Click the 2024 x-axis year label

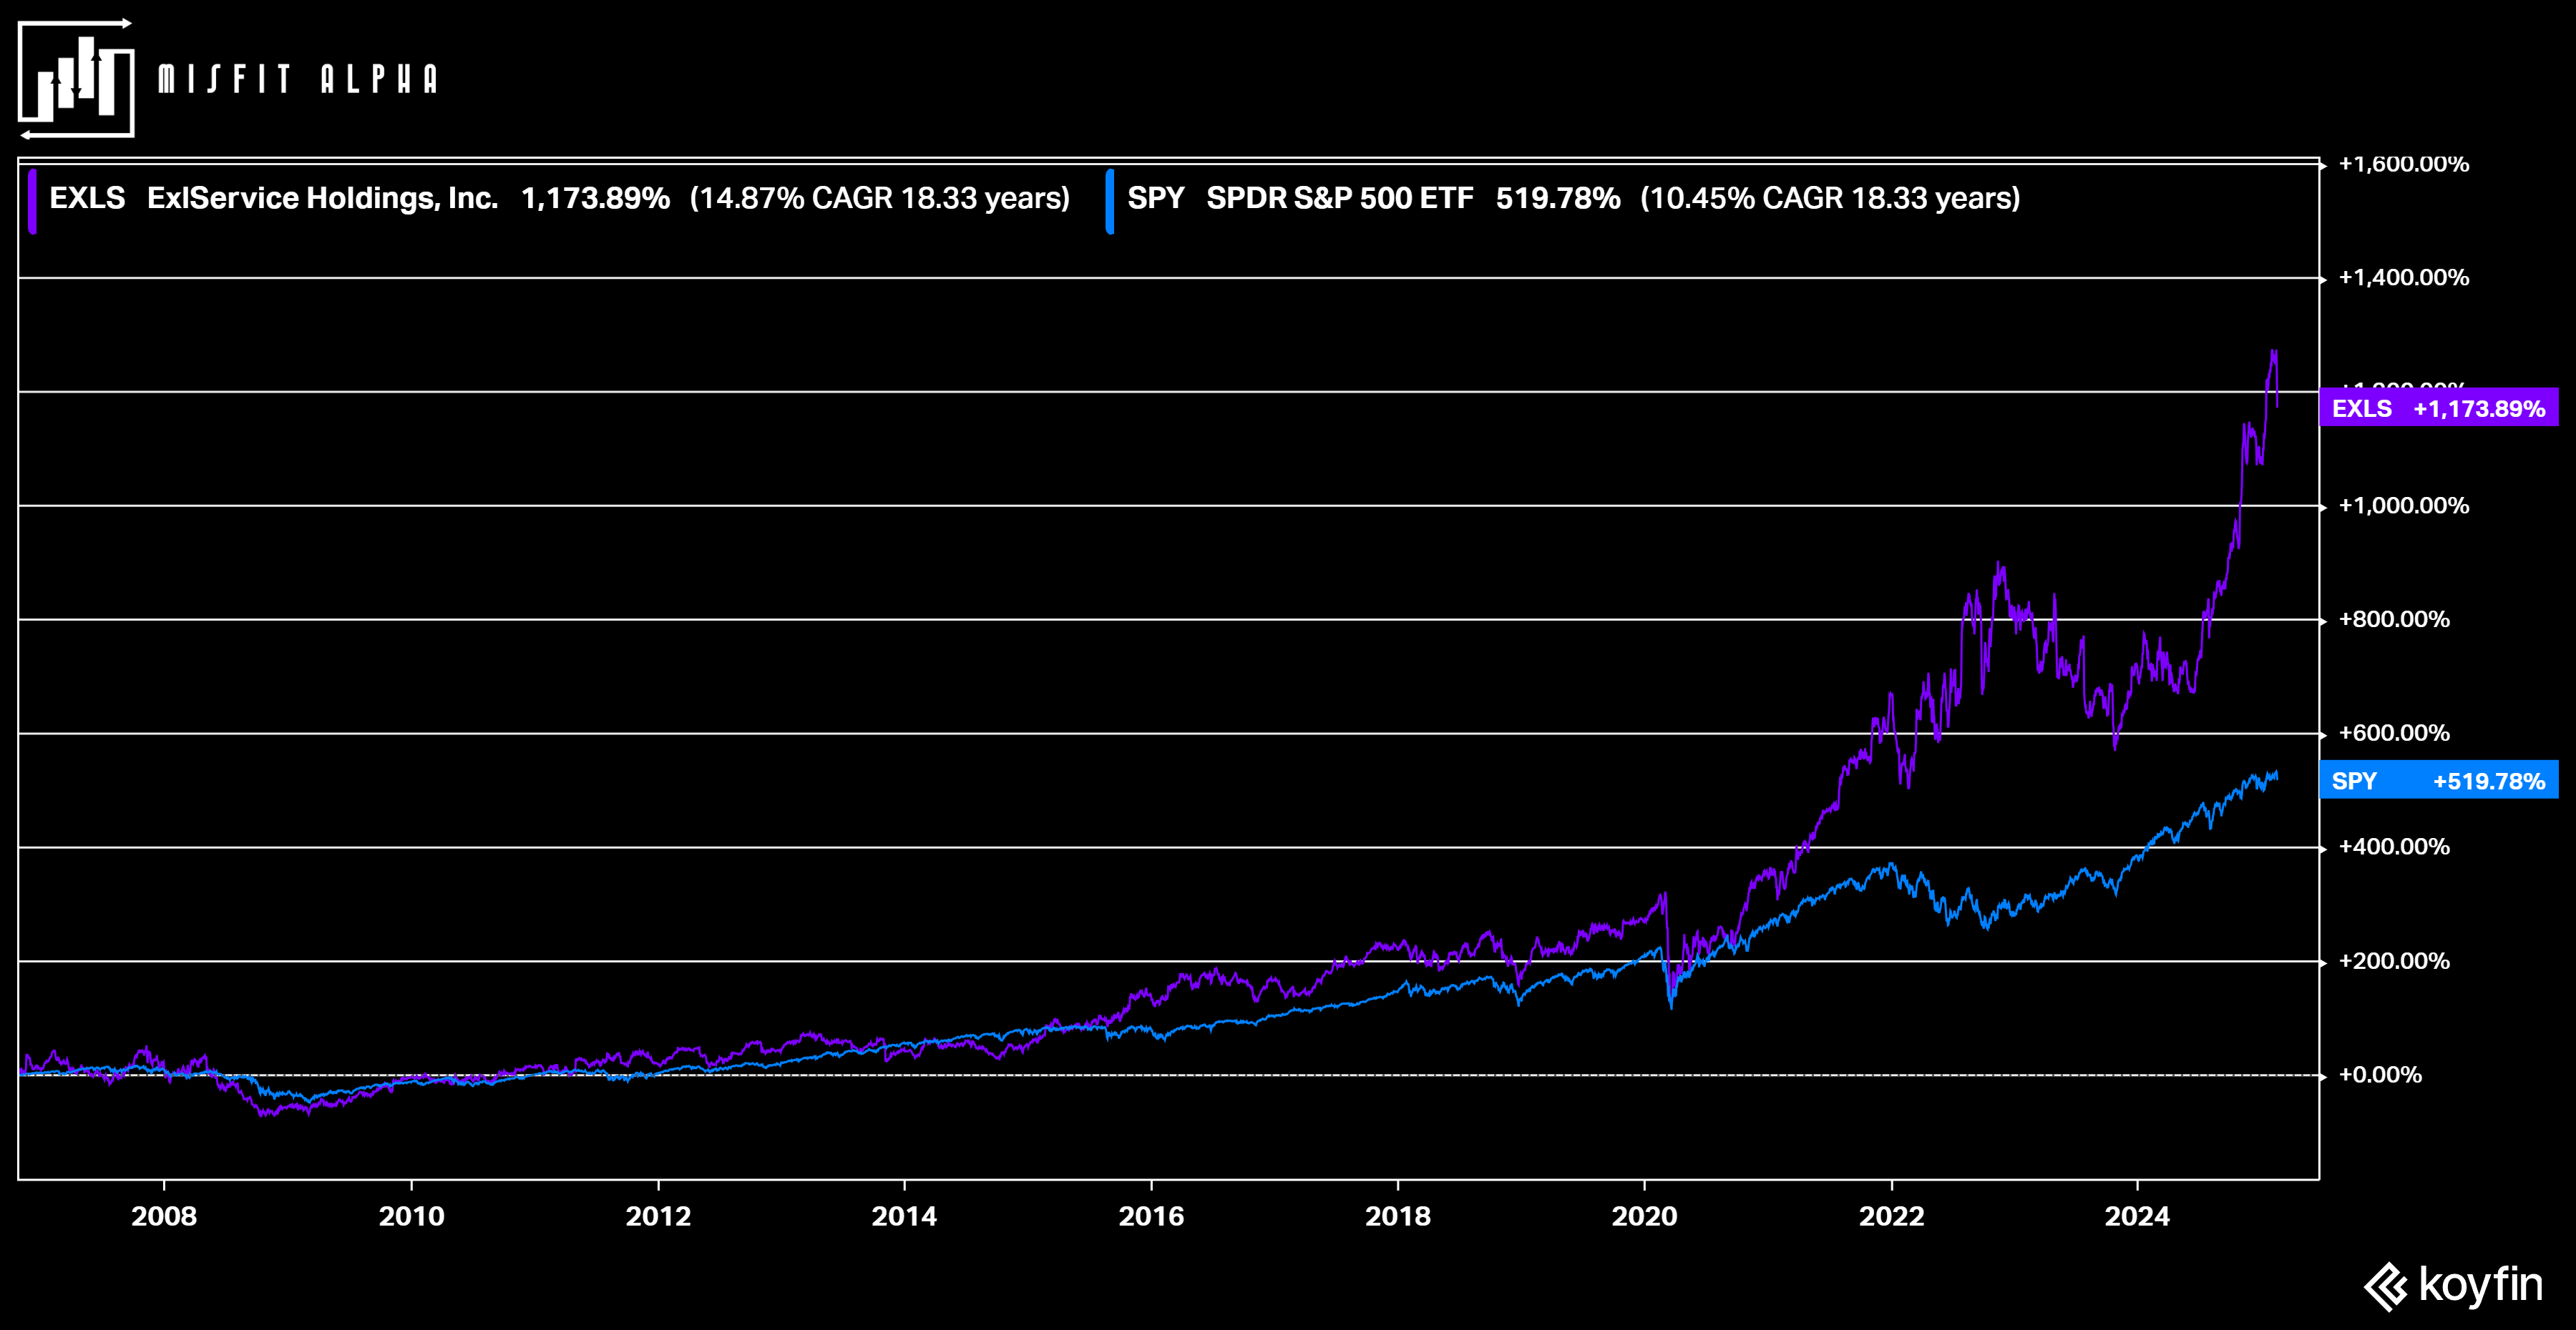click(x=2137, y=1216)
